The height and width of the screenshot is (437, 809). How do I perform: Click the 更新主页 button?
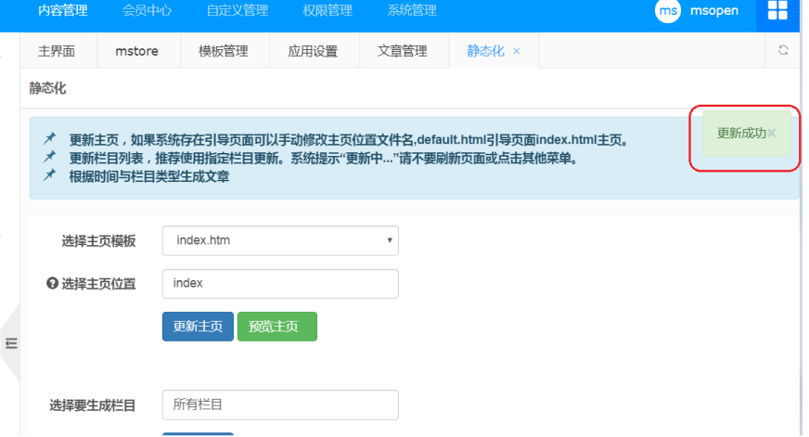[x=198, y=327]
